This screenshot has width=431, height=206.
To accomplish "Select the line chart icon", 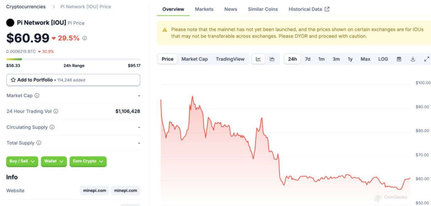I will point(258,59).
